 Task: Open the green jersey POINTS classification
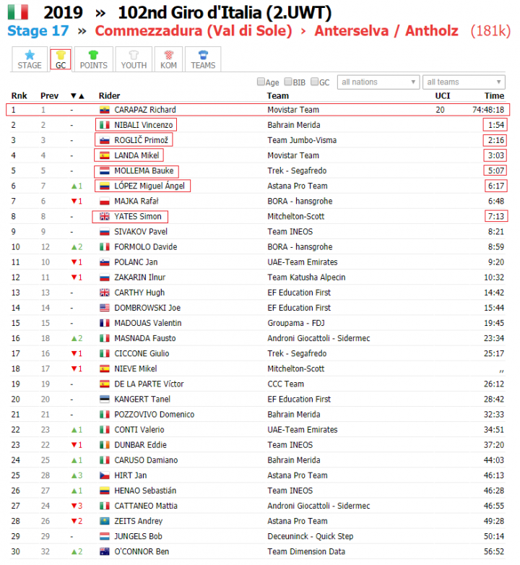93,55
